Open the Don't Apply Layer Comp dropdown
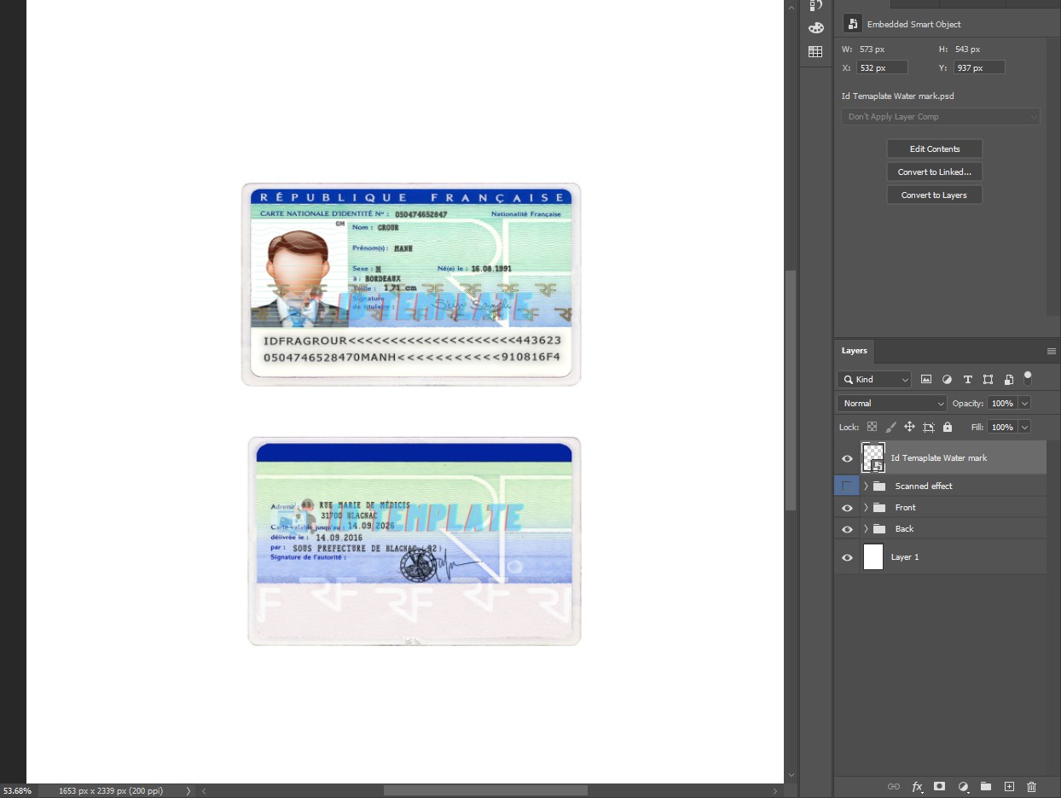1061x798 pixels. point(941,117)
